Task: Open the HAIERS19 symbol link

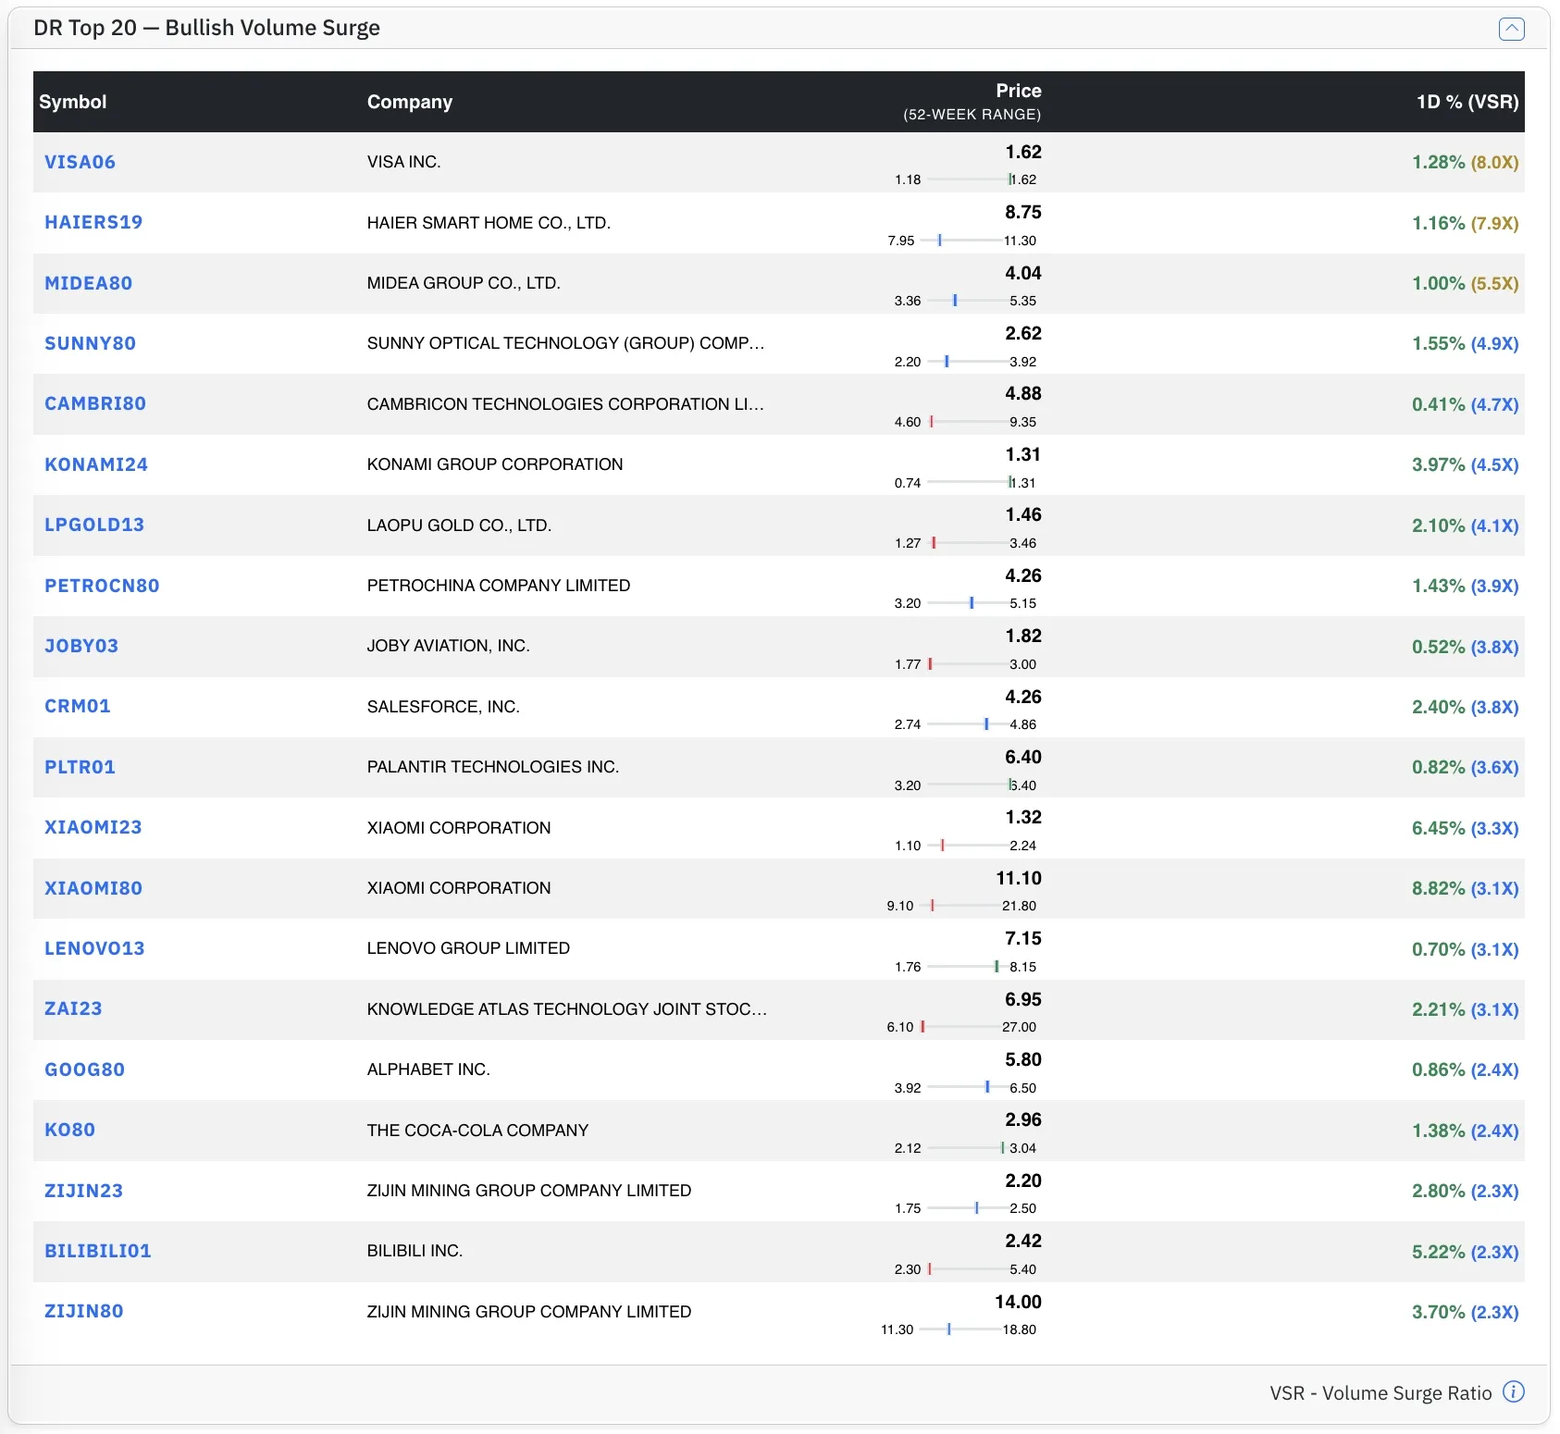Action: pos(93,222)
